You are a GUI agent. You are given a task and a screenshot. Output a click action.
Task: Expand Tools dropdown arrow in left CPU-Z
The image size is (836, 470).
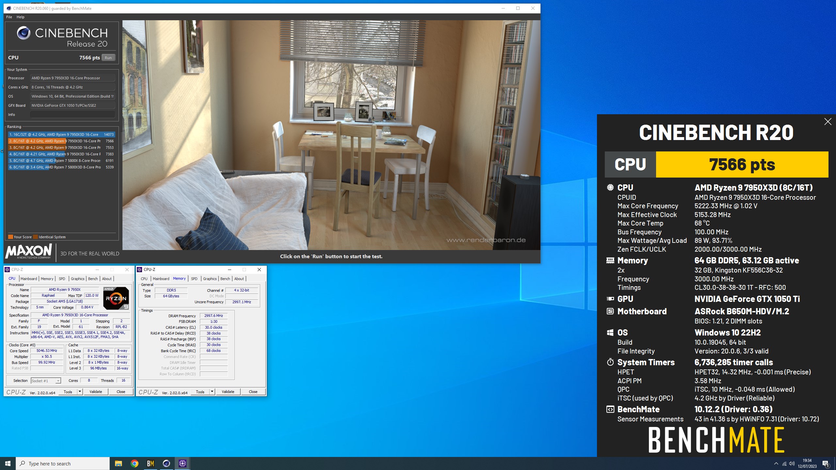(x=80, y=392)
